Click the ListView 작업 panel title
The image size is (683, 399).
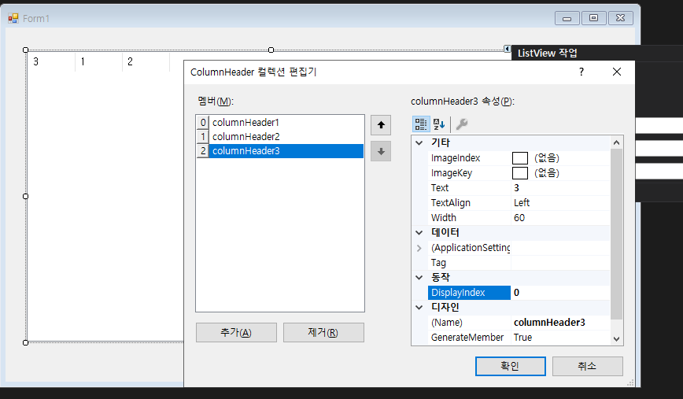pyautogui.click(x=548, y=54)
